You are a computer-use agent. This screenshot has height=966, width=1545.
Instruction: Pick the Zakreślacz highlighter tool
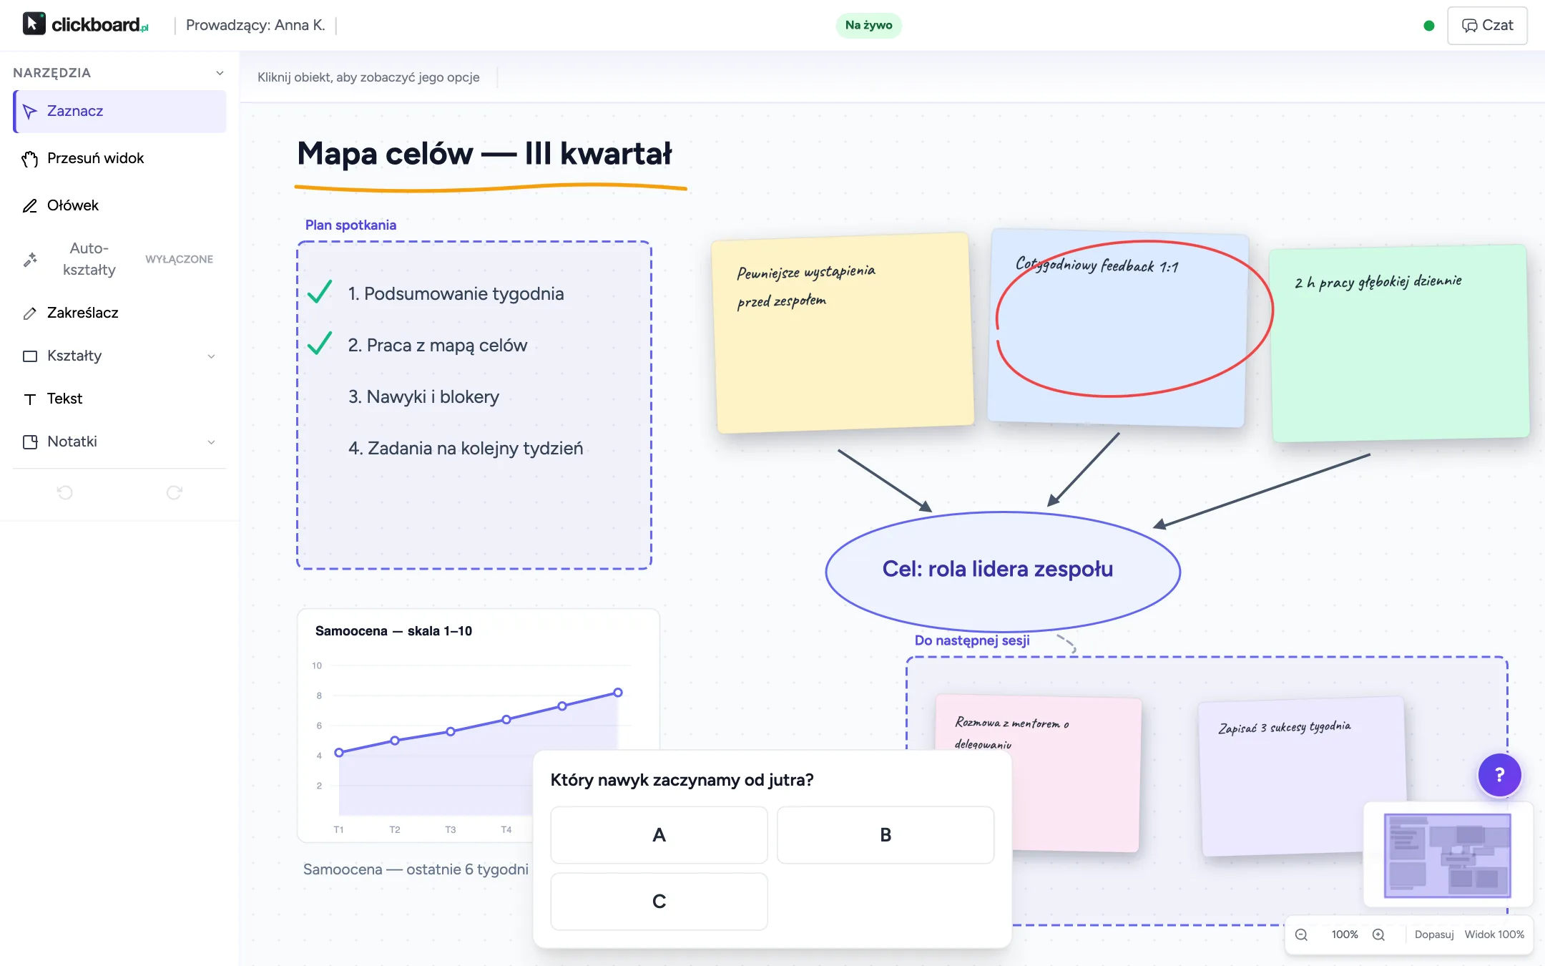pos(119,313)
